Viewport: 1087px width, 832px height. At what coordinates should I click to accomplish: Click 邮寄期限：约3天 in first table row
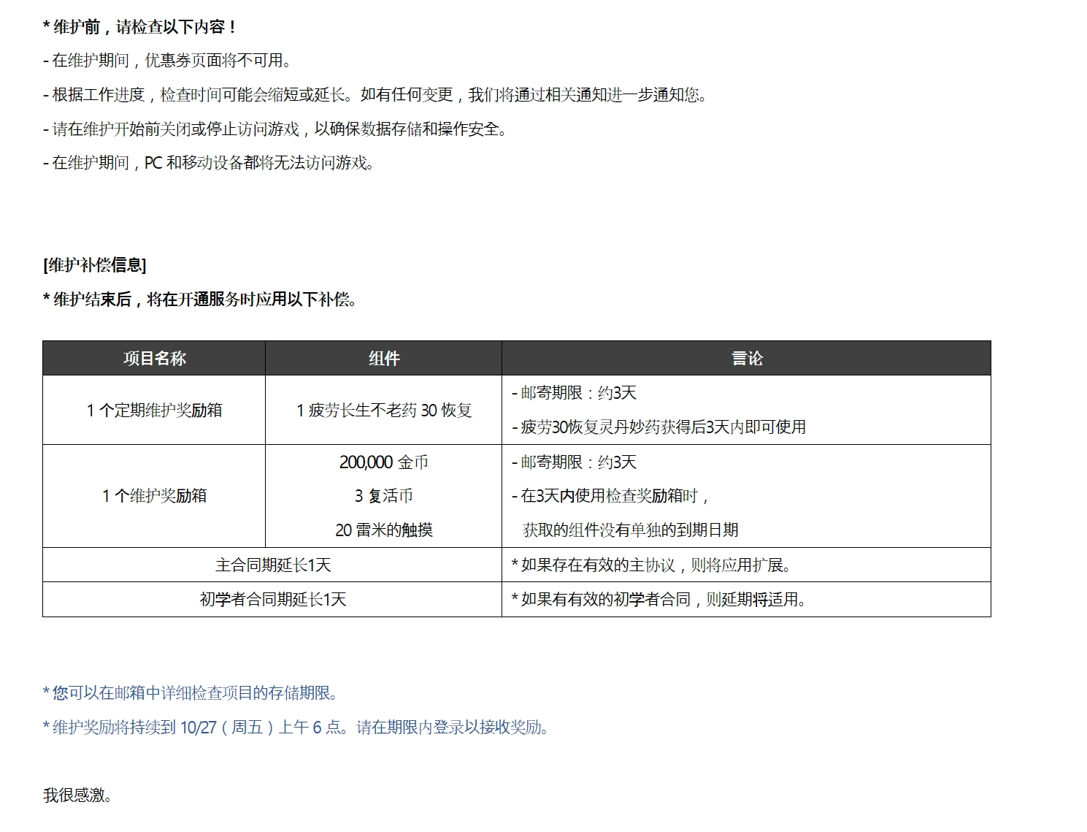(574, 393)
